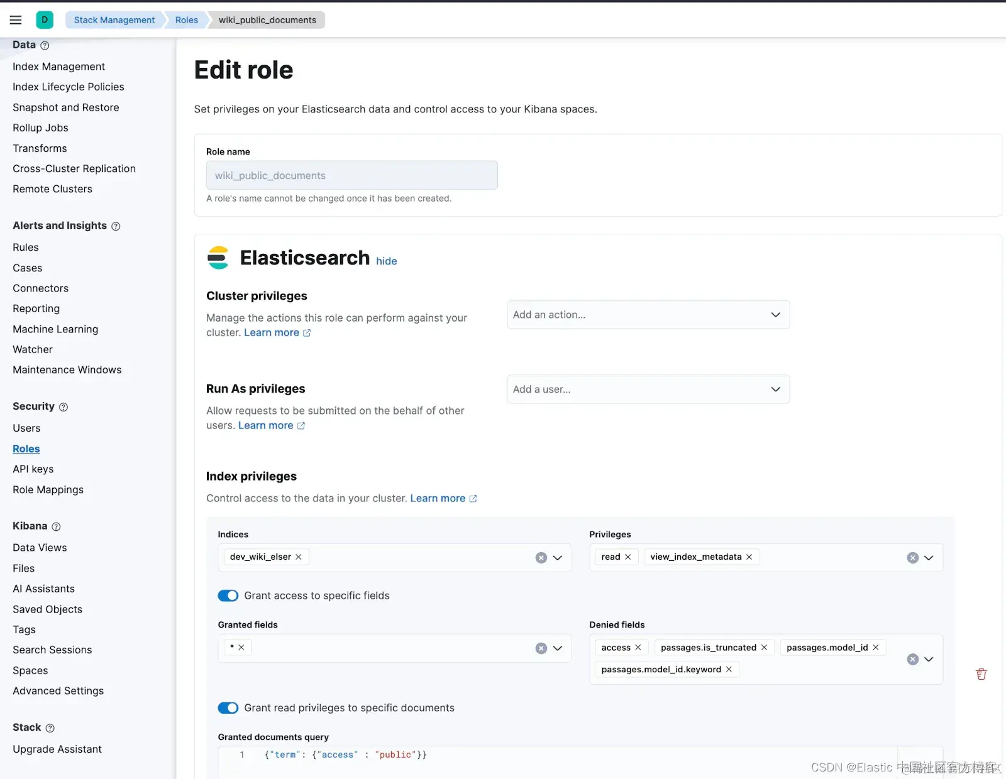This screenshot has height=779, width=1006.
Task: Expand the Privileges dropdown arrow
Action: click(x=929, y=558)
